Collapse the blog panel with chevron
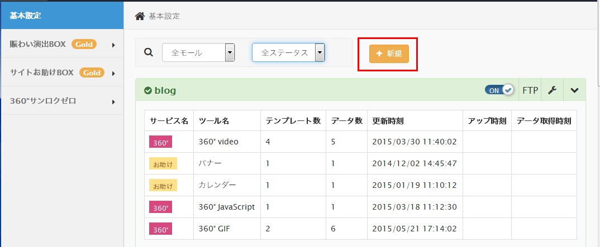 pos(574,90)
